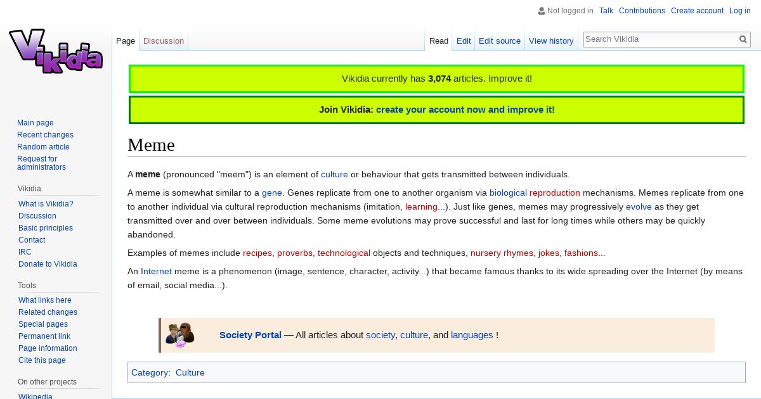This screenshot has height=399, width=761.
Task: Select the Read tab
Action: (439, 41)
